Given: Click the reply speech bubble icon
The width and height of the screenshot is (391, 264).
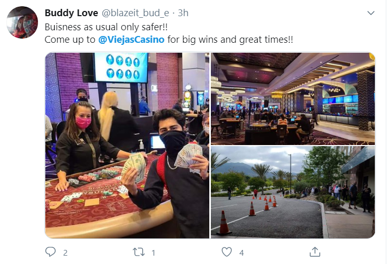Looking at the screenshot, I should coord(51,252).
